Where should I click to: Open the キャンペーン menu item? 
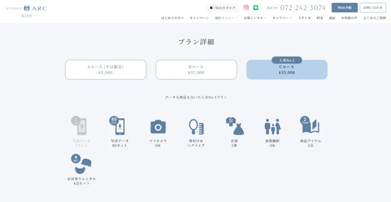[199, 18]
